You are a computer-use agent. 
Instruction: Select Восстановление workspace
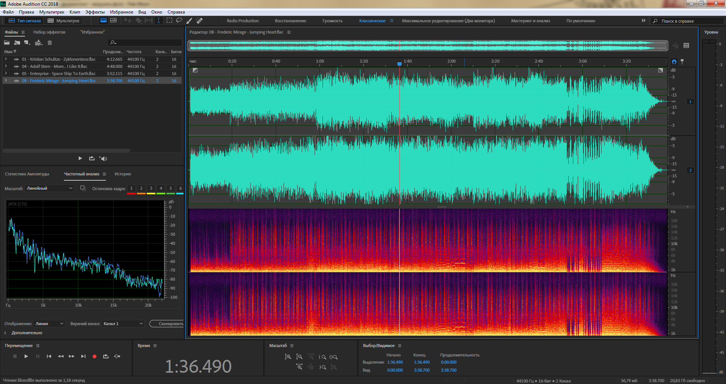click(290, 21)
